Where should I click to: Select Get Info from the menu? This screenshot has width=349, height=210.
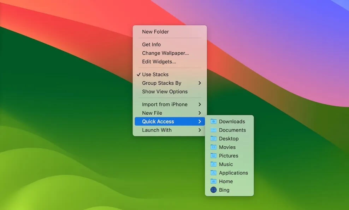pos(151,44)
